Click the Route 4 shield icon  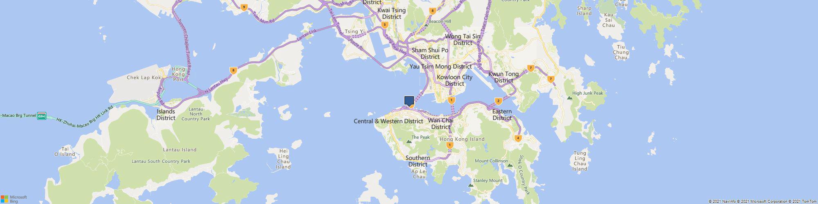519,138
